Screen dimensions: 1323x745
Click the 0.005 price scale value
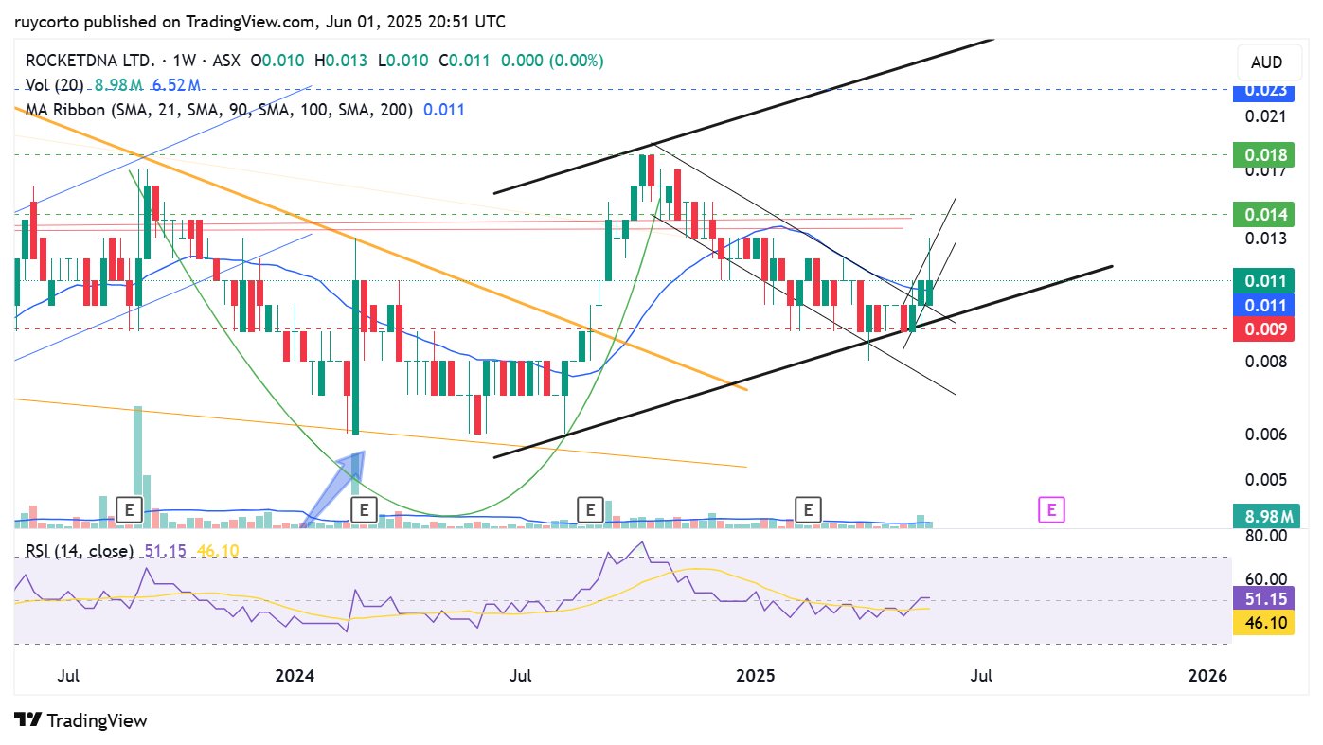point(1265,479)
